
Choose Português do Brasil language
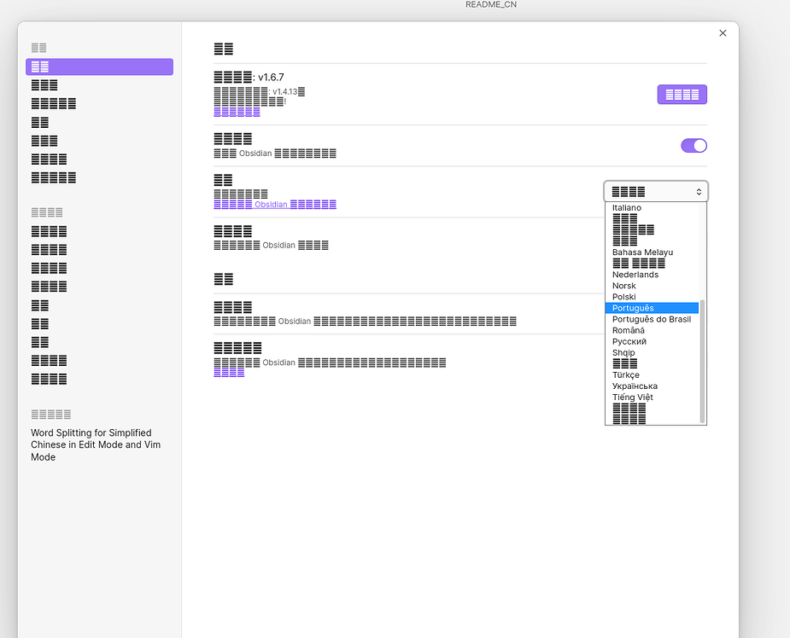click(652, 319)
